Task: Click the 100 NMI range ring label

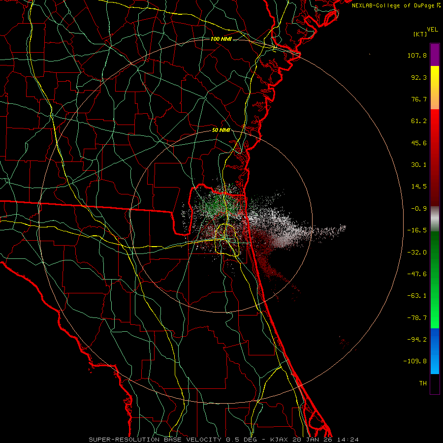Action: (x=221, y=39)
